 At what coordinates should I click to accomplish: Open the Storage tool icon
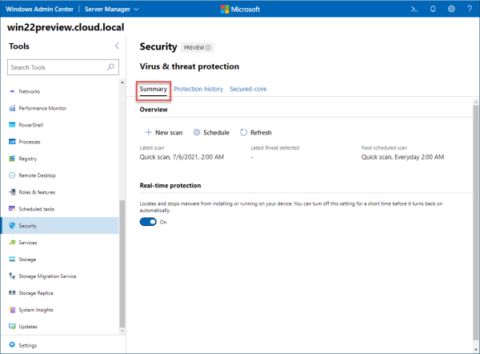pyautogui.click(x=12, y=259)
